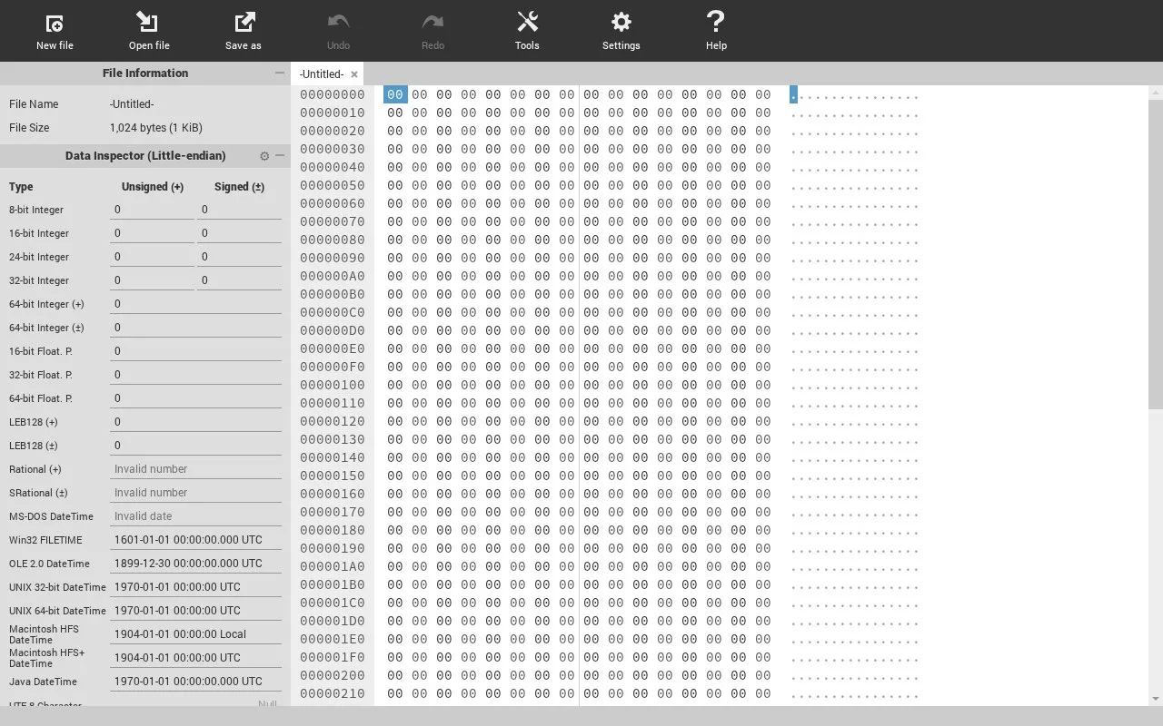The width and height of the screenshot is (1163, 726).
Task: Create a new file from the toolbar
Action: pyautogui.click(x=55, y=31)
